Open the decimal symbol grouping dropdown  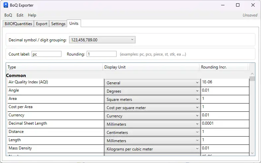(x=102, y=40)
